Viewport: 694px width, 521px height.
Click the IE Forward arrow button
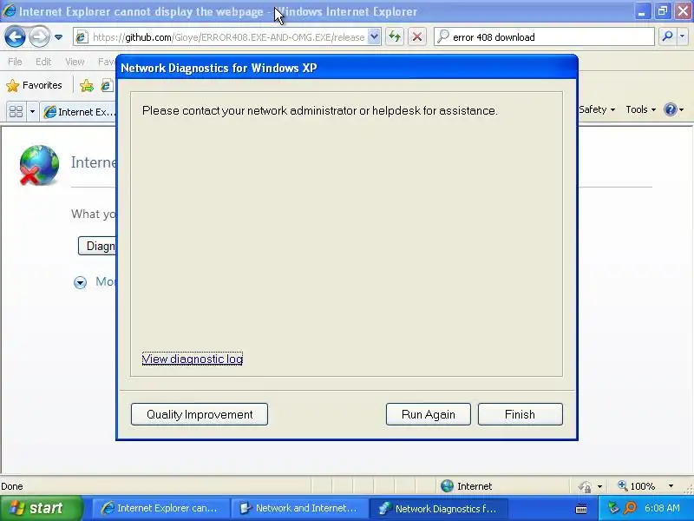point(39,37)
